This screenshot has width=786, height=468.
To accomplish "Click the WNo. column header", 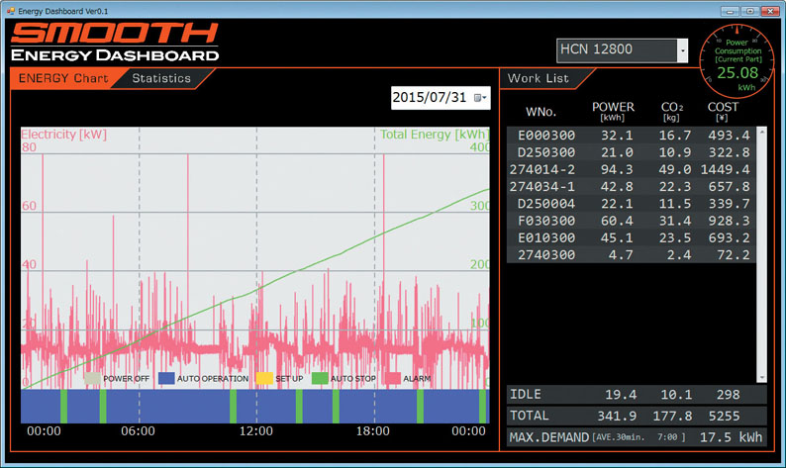I will (540, 112).
